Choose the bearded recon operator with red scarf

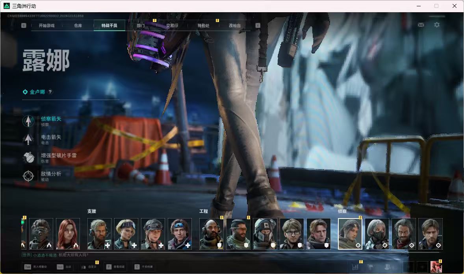point(404,234)
